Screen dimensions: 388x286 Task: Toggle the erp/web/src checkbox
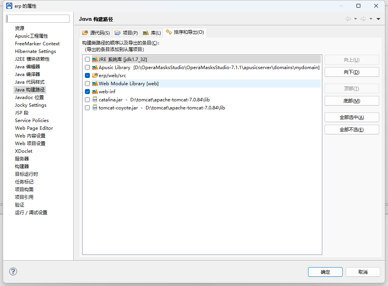coord(87,75)
